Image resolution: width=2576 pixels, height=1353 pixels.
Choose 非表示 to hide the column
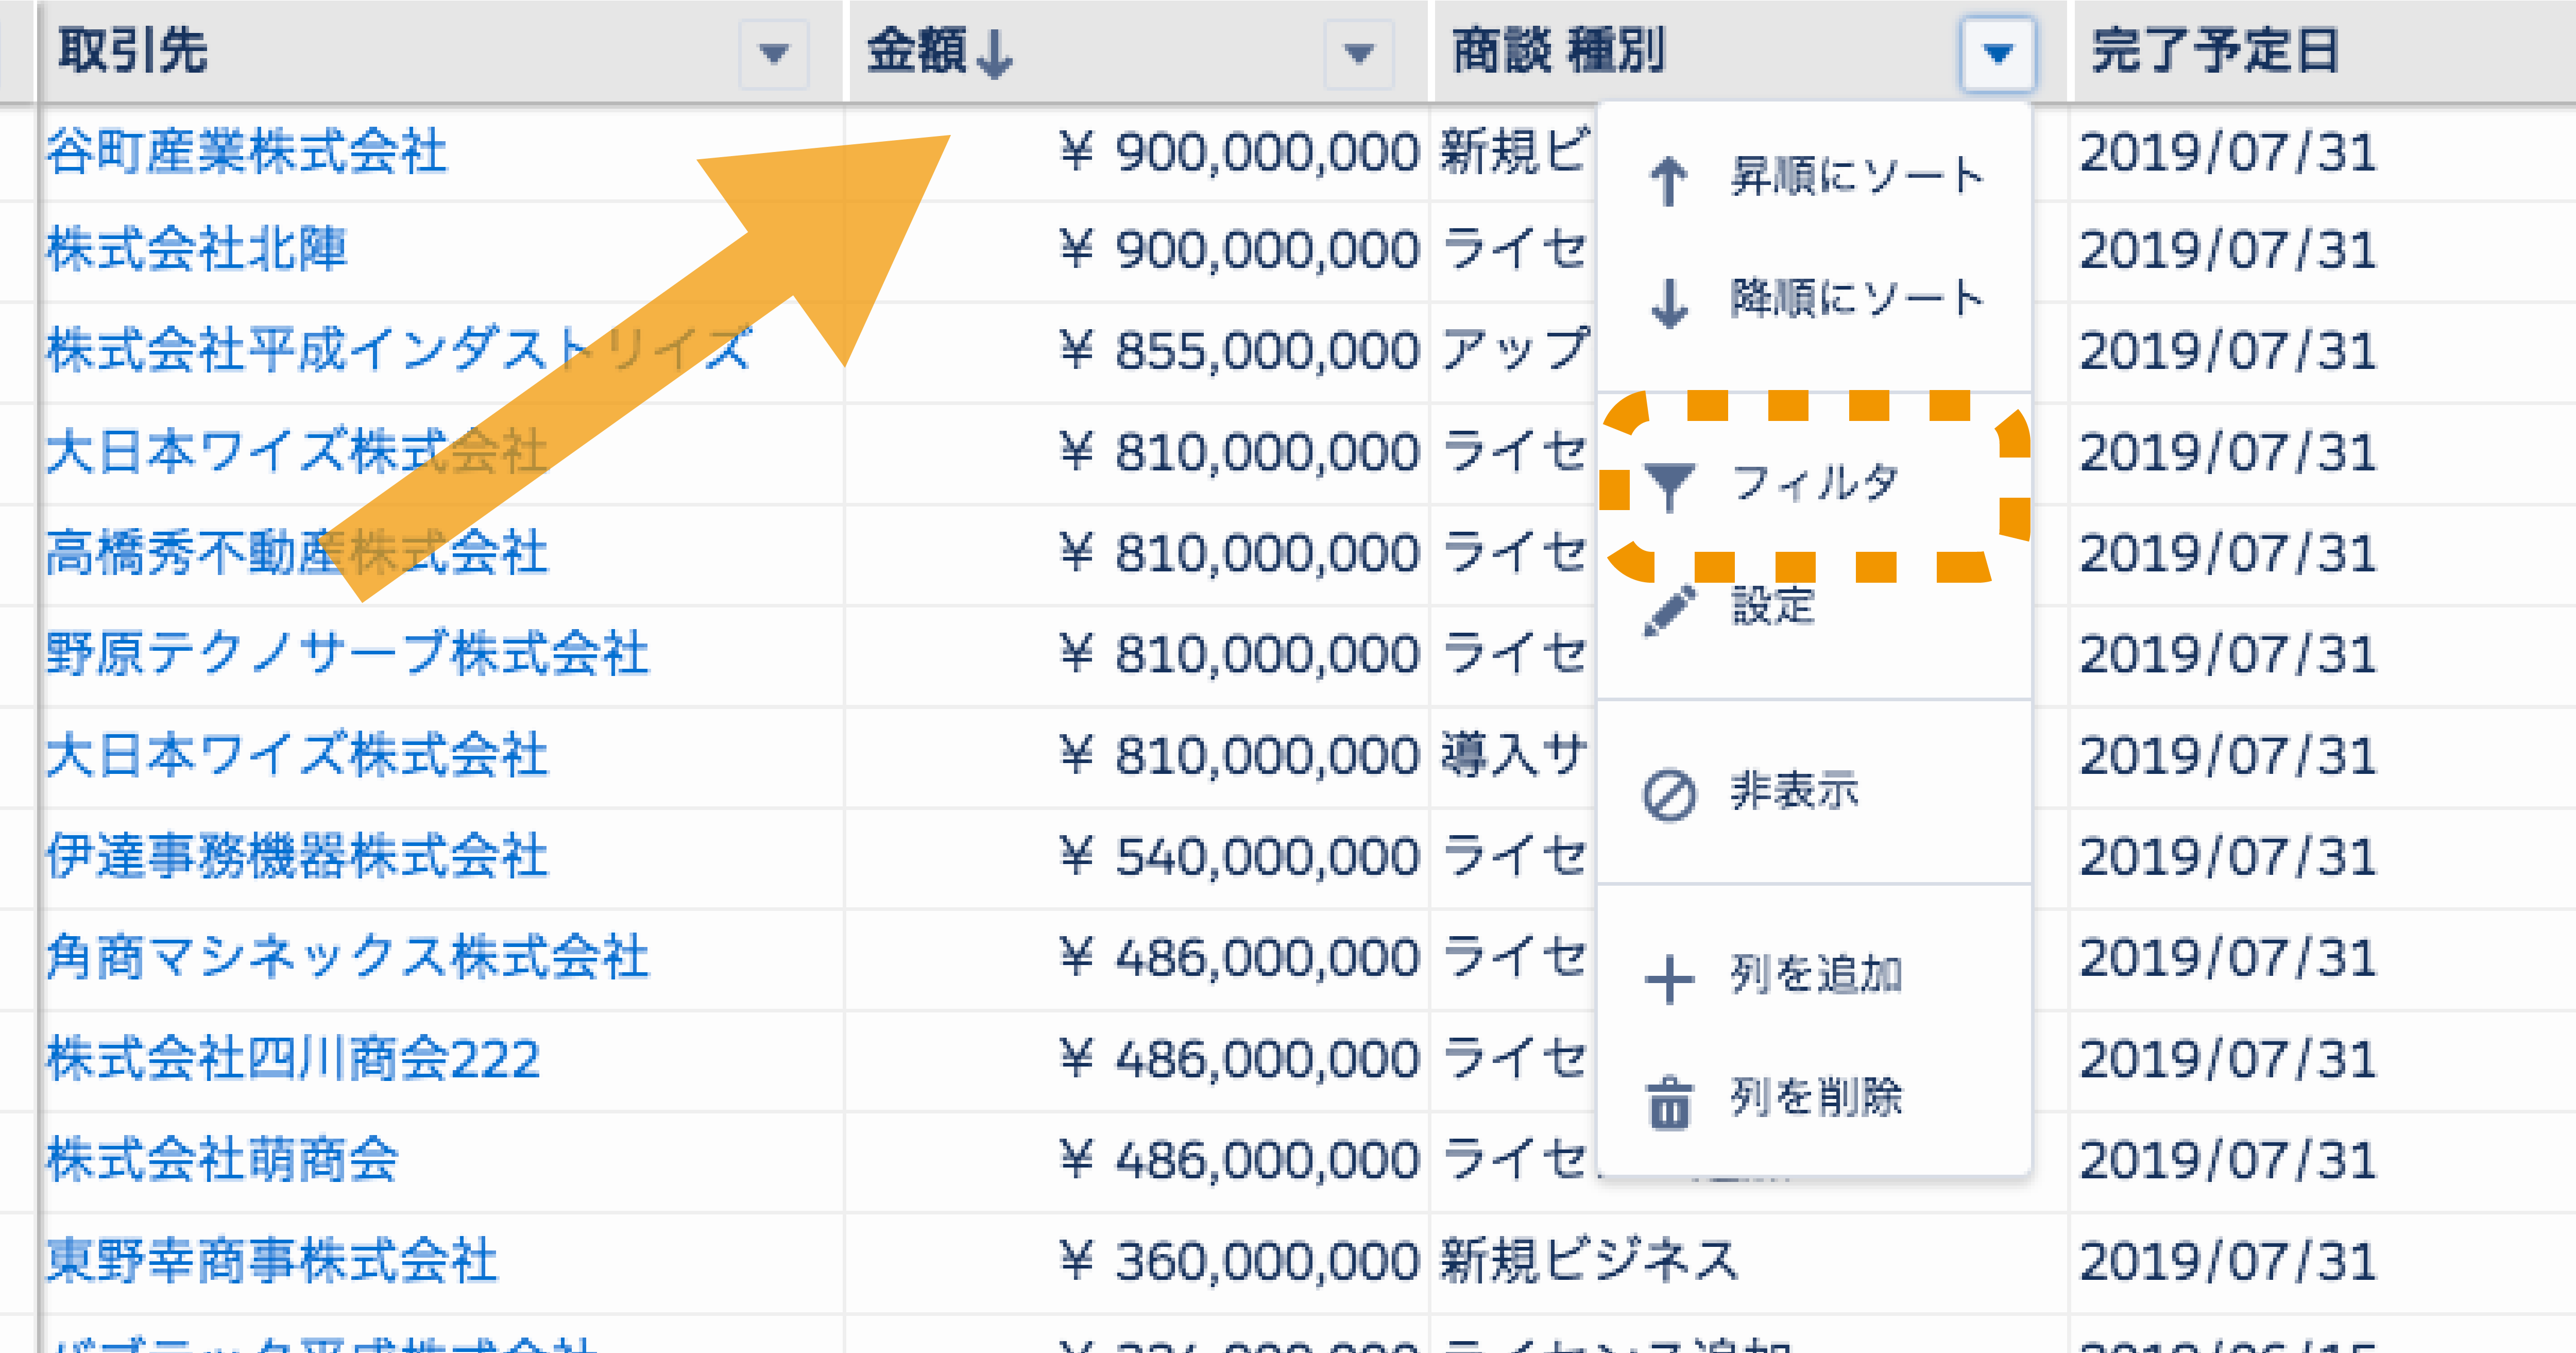point(1795,790)
